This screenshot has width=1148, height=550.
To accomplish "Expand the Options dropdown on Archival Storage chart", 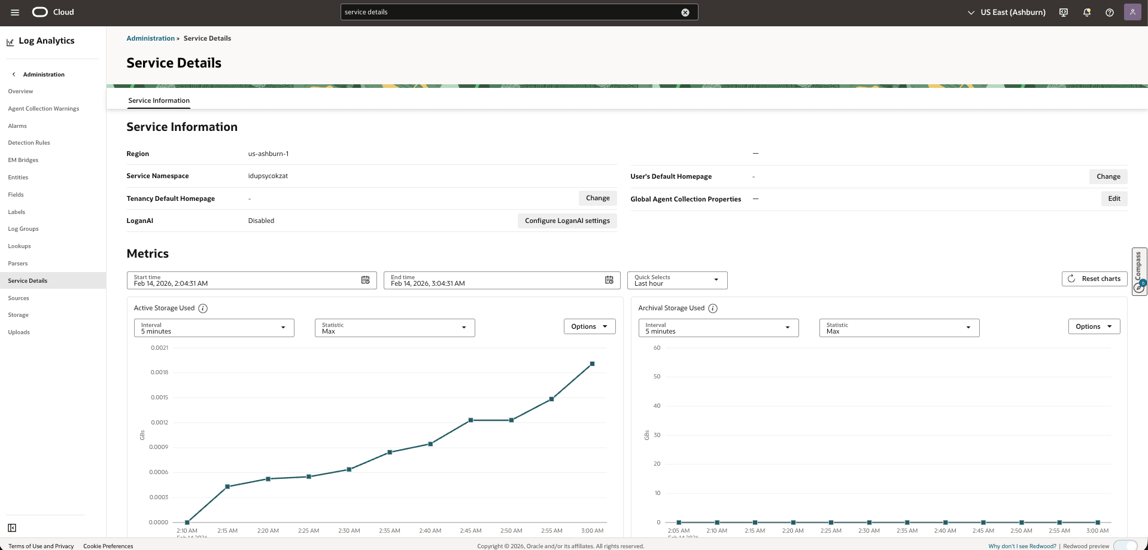I will [x=1094, y=326].
